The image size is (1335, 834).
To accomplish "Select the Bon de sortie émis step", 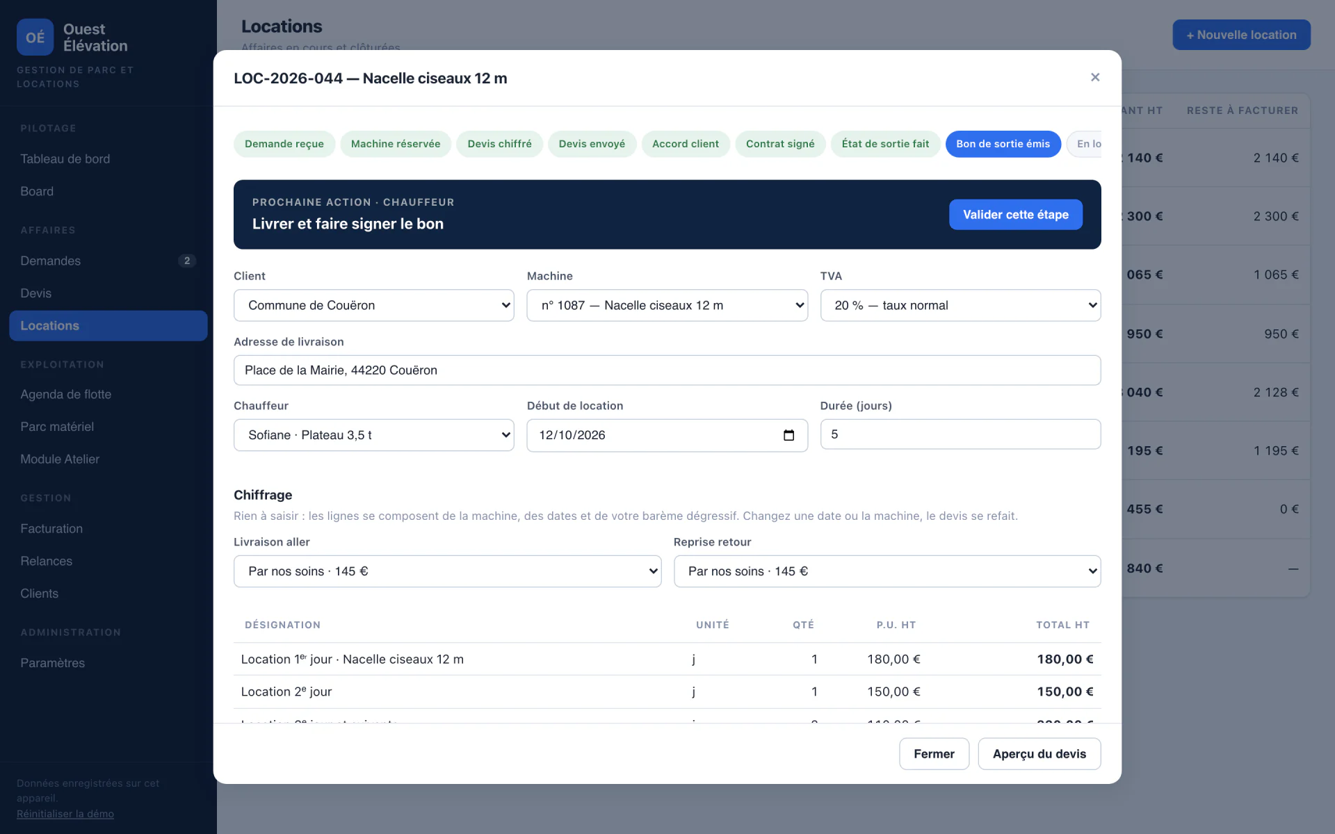I will (1003, 144).
